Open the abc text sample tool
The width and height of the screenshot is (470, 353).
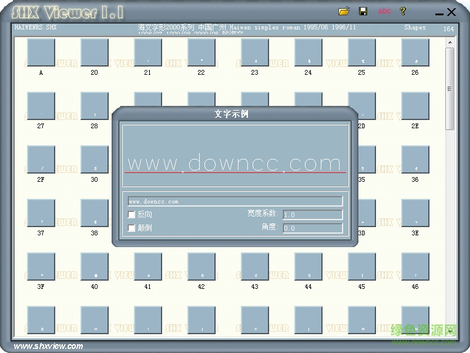[x=384, y=11]
